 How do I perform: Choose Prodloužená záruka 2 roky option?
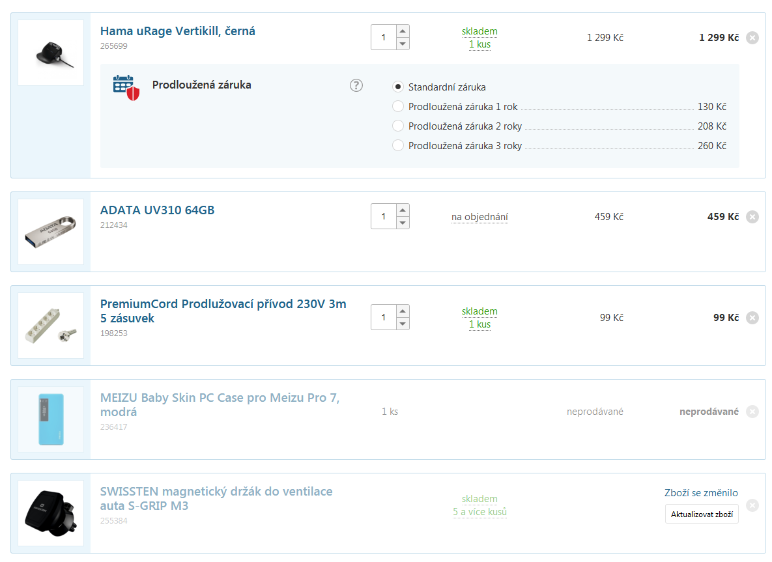click(398, 126)
